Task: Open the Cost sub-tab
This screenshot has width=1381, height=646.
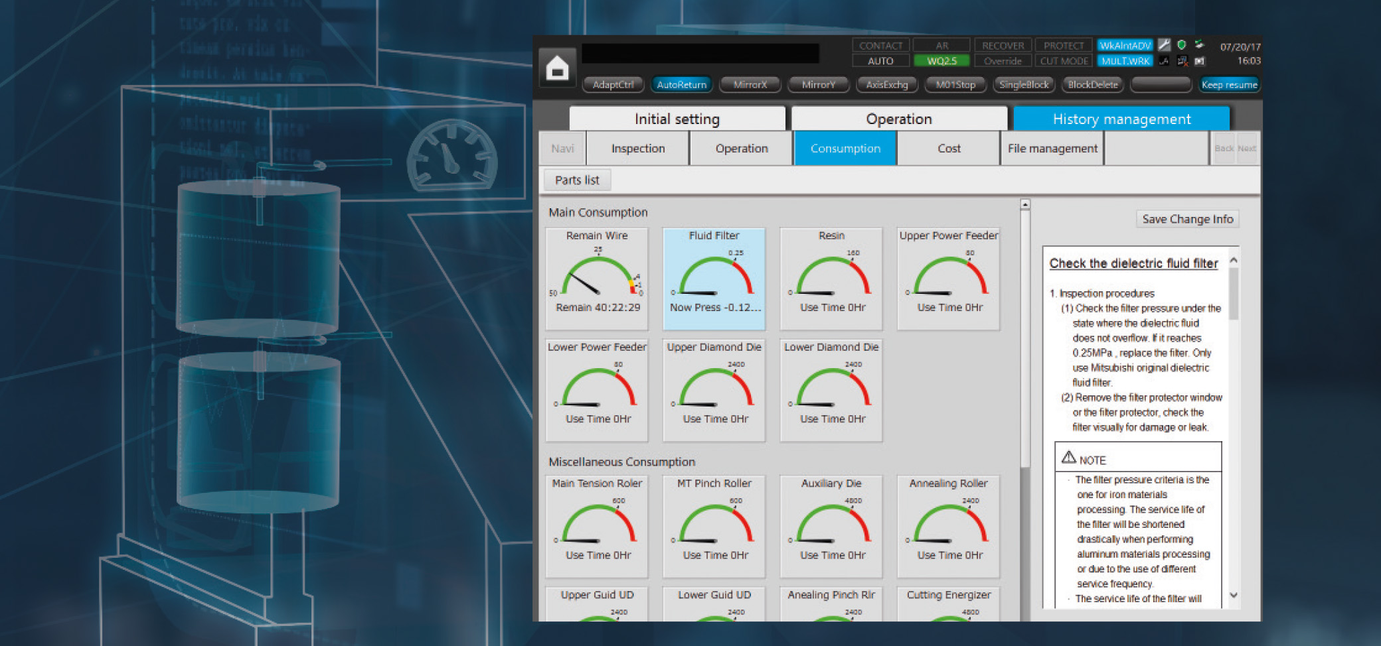Action: click(x=949, y=149)
